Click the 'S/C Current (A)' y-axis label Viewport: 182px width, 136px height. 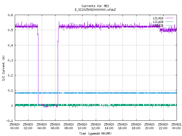pos(3,68)
